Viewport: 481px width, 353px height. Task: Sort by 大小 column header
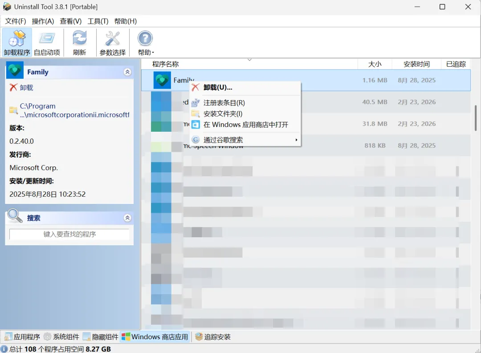375,64
